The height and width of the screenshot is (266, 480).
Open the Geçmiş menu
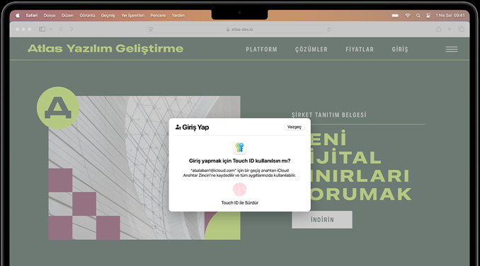pos(108,16)
